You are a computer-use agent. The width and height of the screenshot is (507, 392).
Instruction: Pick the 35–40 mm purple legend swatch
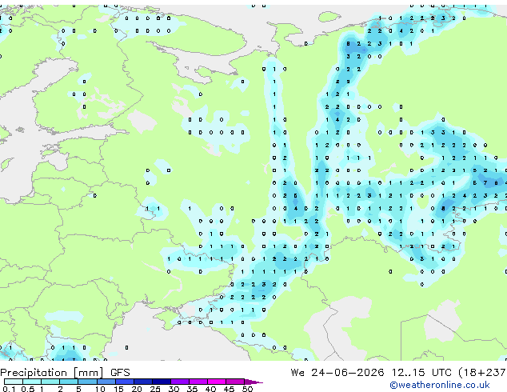(198, 382)
